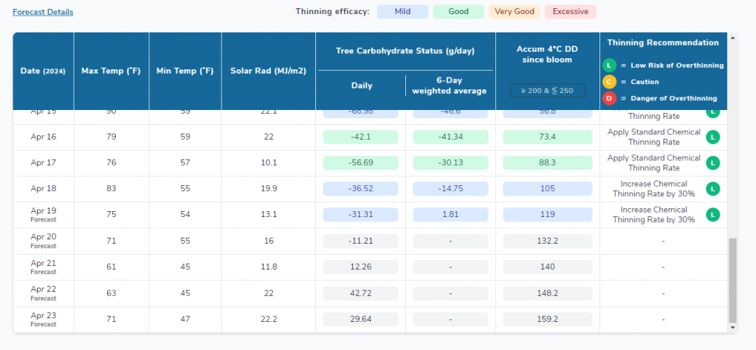Click the green L low risk legend icon

coord(610,65)
